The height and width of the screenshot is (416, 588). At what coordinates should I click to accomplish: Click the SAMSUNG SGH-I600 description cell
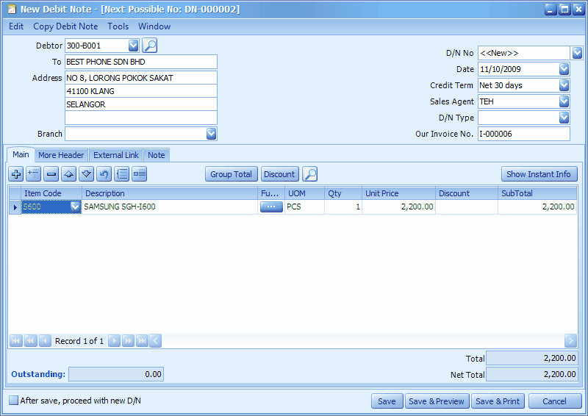pos(170,207)
